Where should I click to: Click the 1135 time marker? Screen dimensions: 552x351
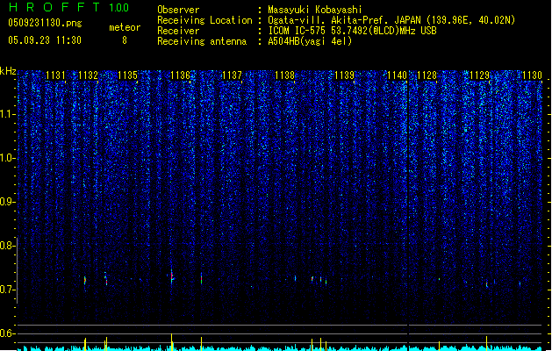pyautogui.click(x=127, y=75)
